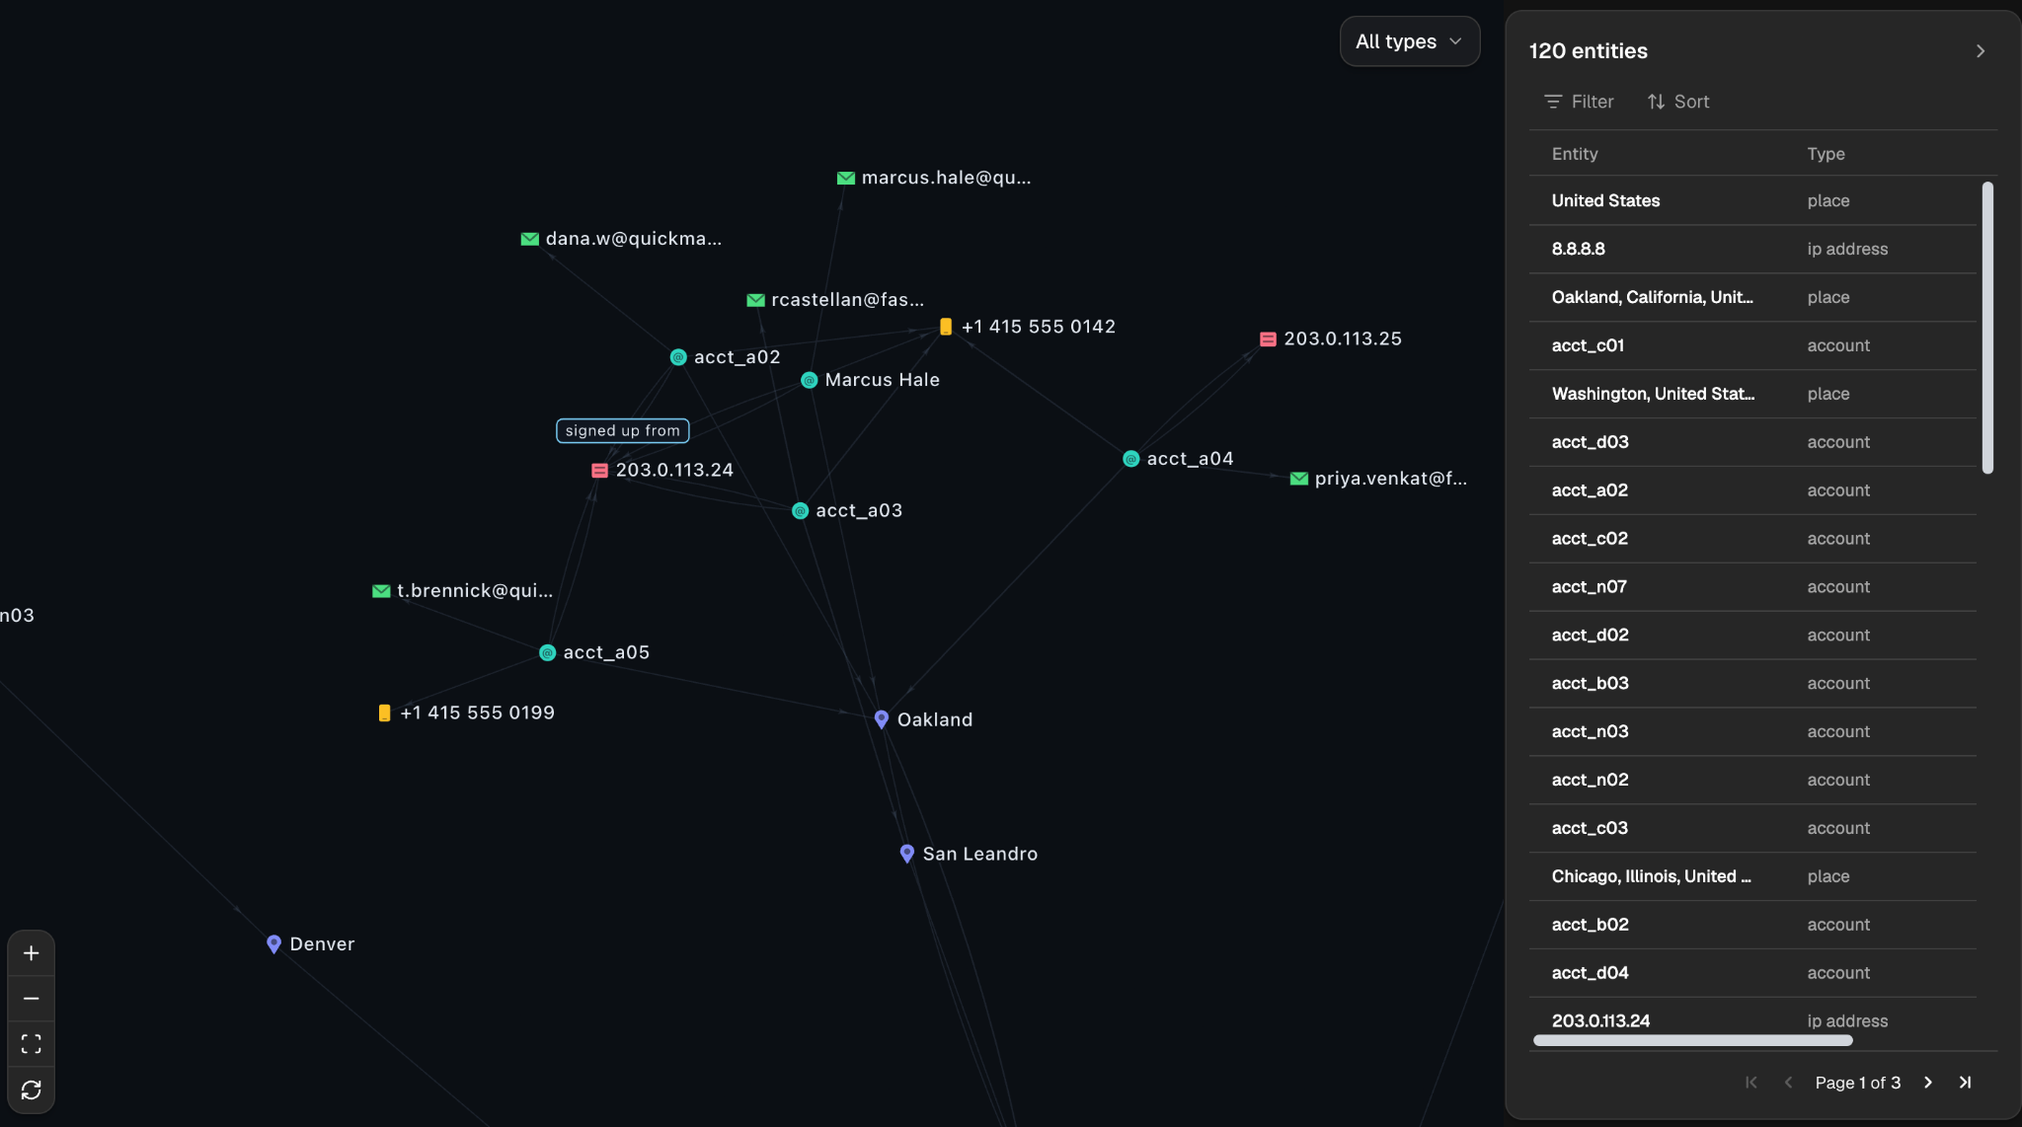Viewport: 2022px width, 1127px height.
Task: Select the acct_a02 row in table
Action: 1752,491
